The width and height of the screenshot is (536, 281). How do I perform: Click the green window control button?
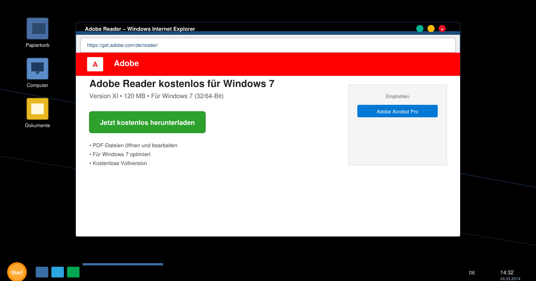coord(420,29)
